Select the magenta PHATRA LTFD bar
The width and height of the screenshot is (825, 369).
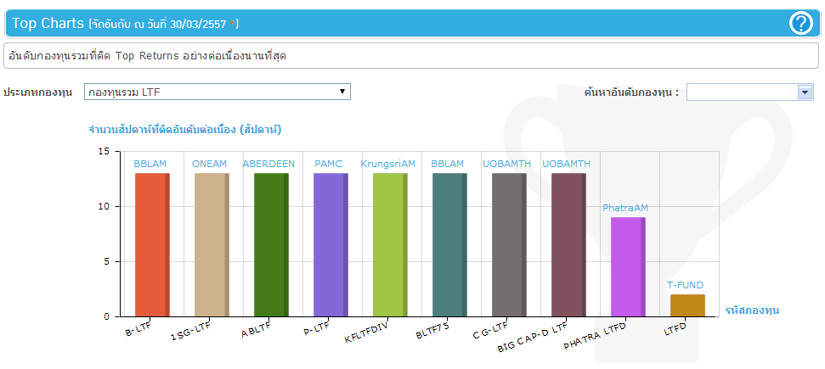coord(628,267)
